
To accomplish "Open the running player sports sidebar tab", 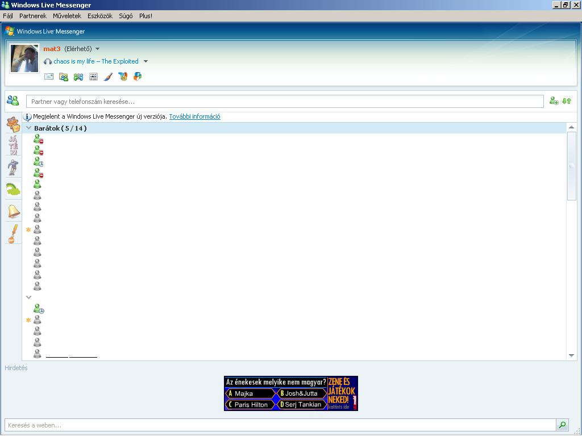I will [14, 167].
